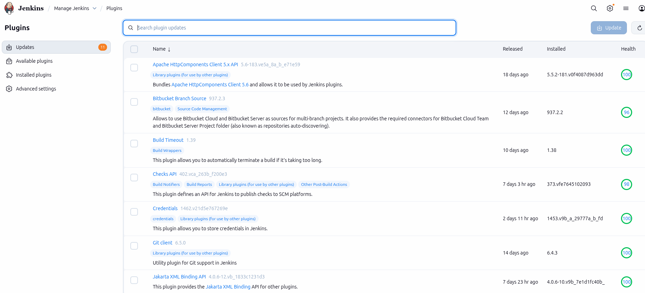Open the hamburger menu icon in header
The width and height of the screenshot is (645, 293).
click(626, 8)
